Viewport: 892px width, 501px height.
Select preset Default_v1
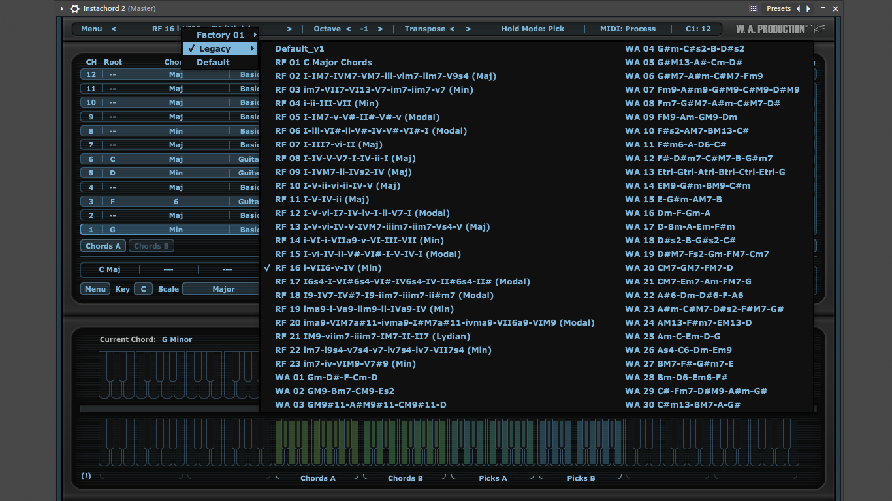(300, 48)
